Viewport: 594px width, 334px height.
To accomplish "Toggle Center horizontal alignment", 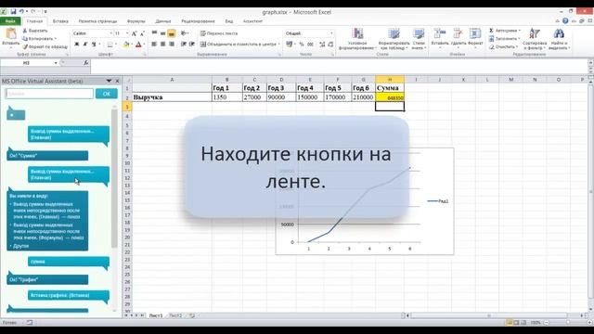I will [163, 45].
